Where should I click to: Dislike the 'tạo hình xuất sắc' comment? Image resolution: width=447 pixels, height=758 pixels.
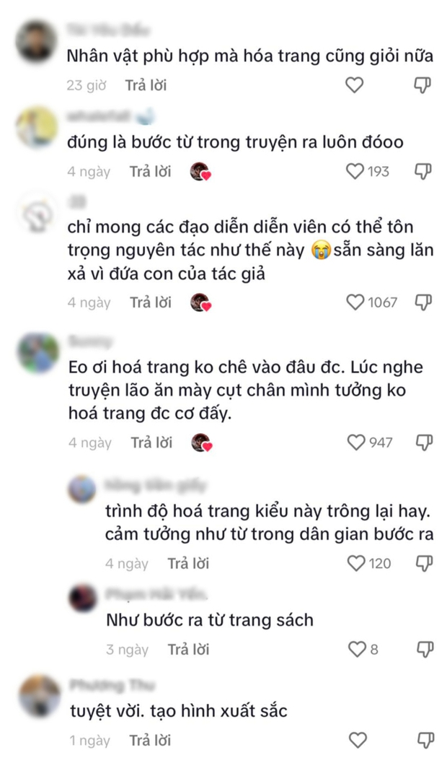pyautogui.click(x=426, y=740)
